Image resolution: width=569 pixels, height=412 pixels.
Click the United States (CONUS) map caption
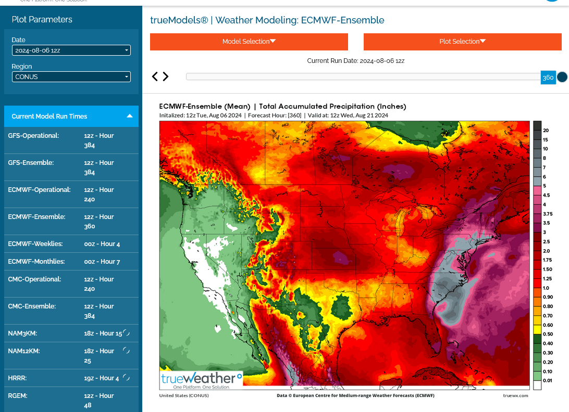click(x=184, y=396)
